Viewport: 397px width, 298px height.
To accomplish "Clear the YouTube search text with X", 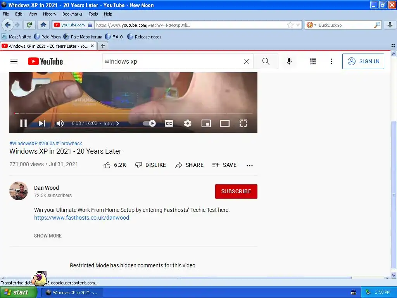I will (246, 61).
